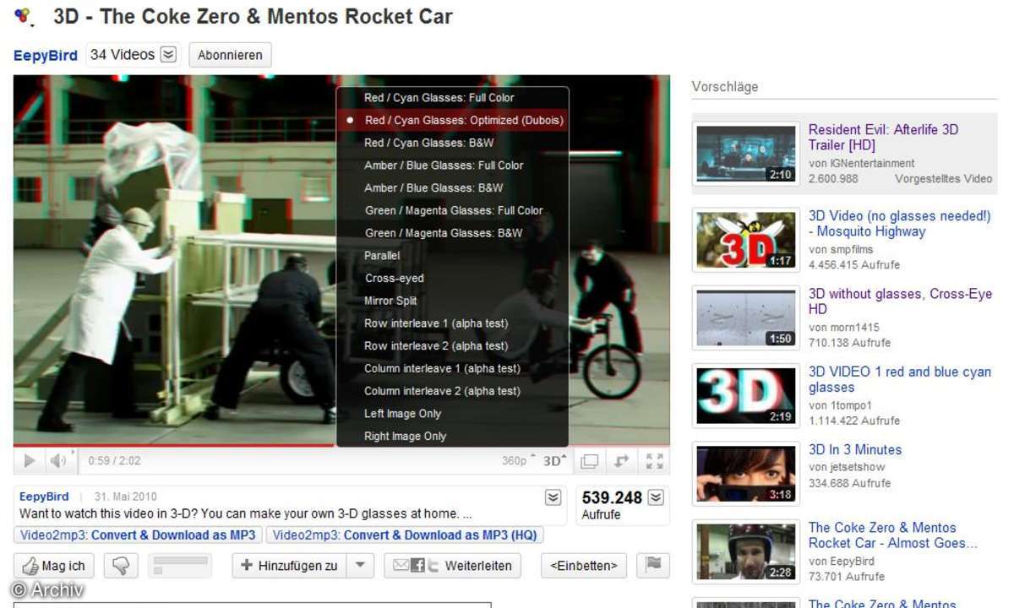Open 3D without glasses, Cross-Eye HD link
This screenshot has width=1014, height=608.
pyautogui.click(x=900, y=301)
